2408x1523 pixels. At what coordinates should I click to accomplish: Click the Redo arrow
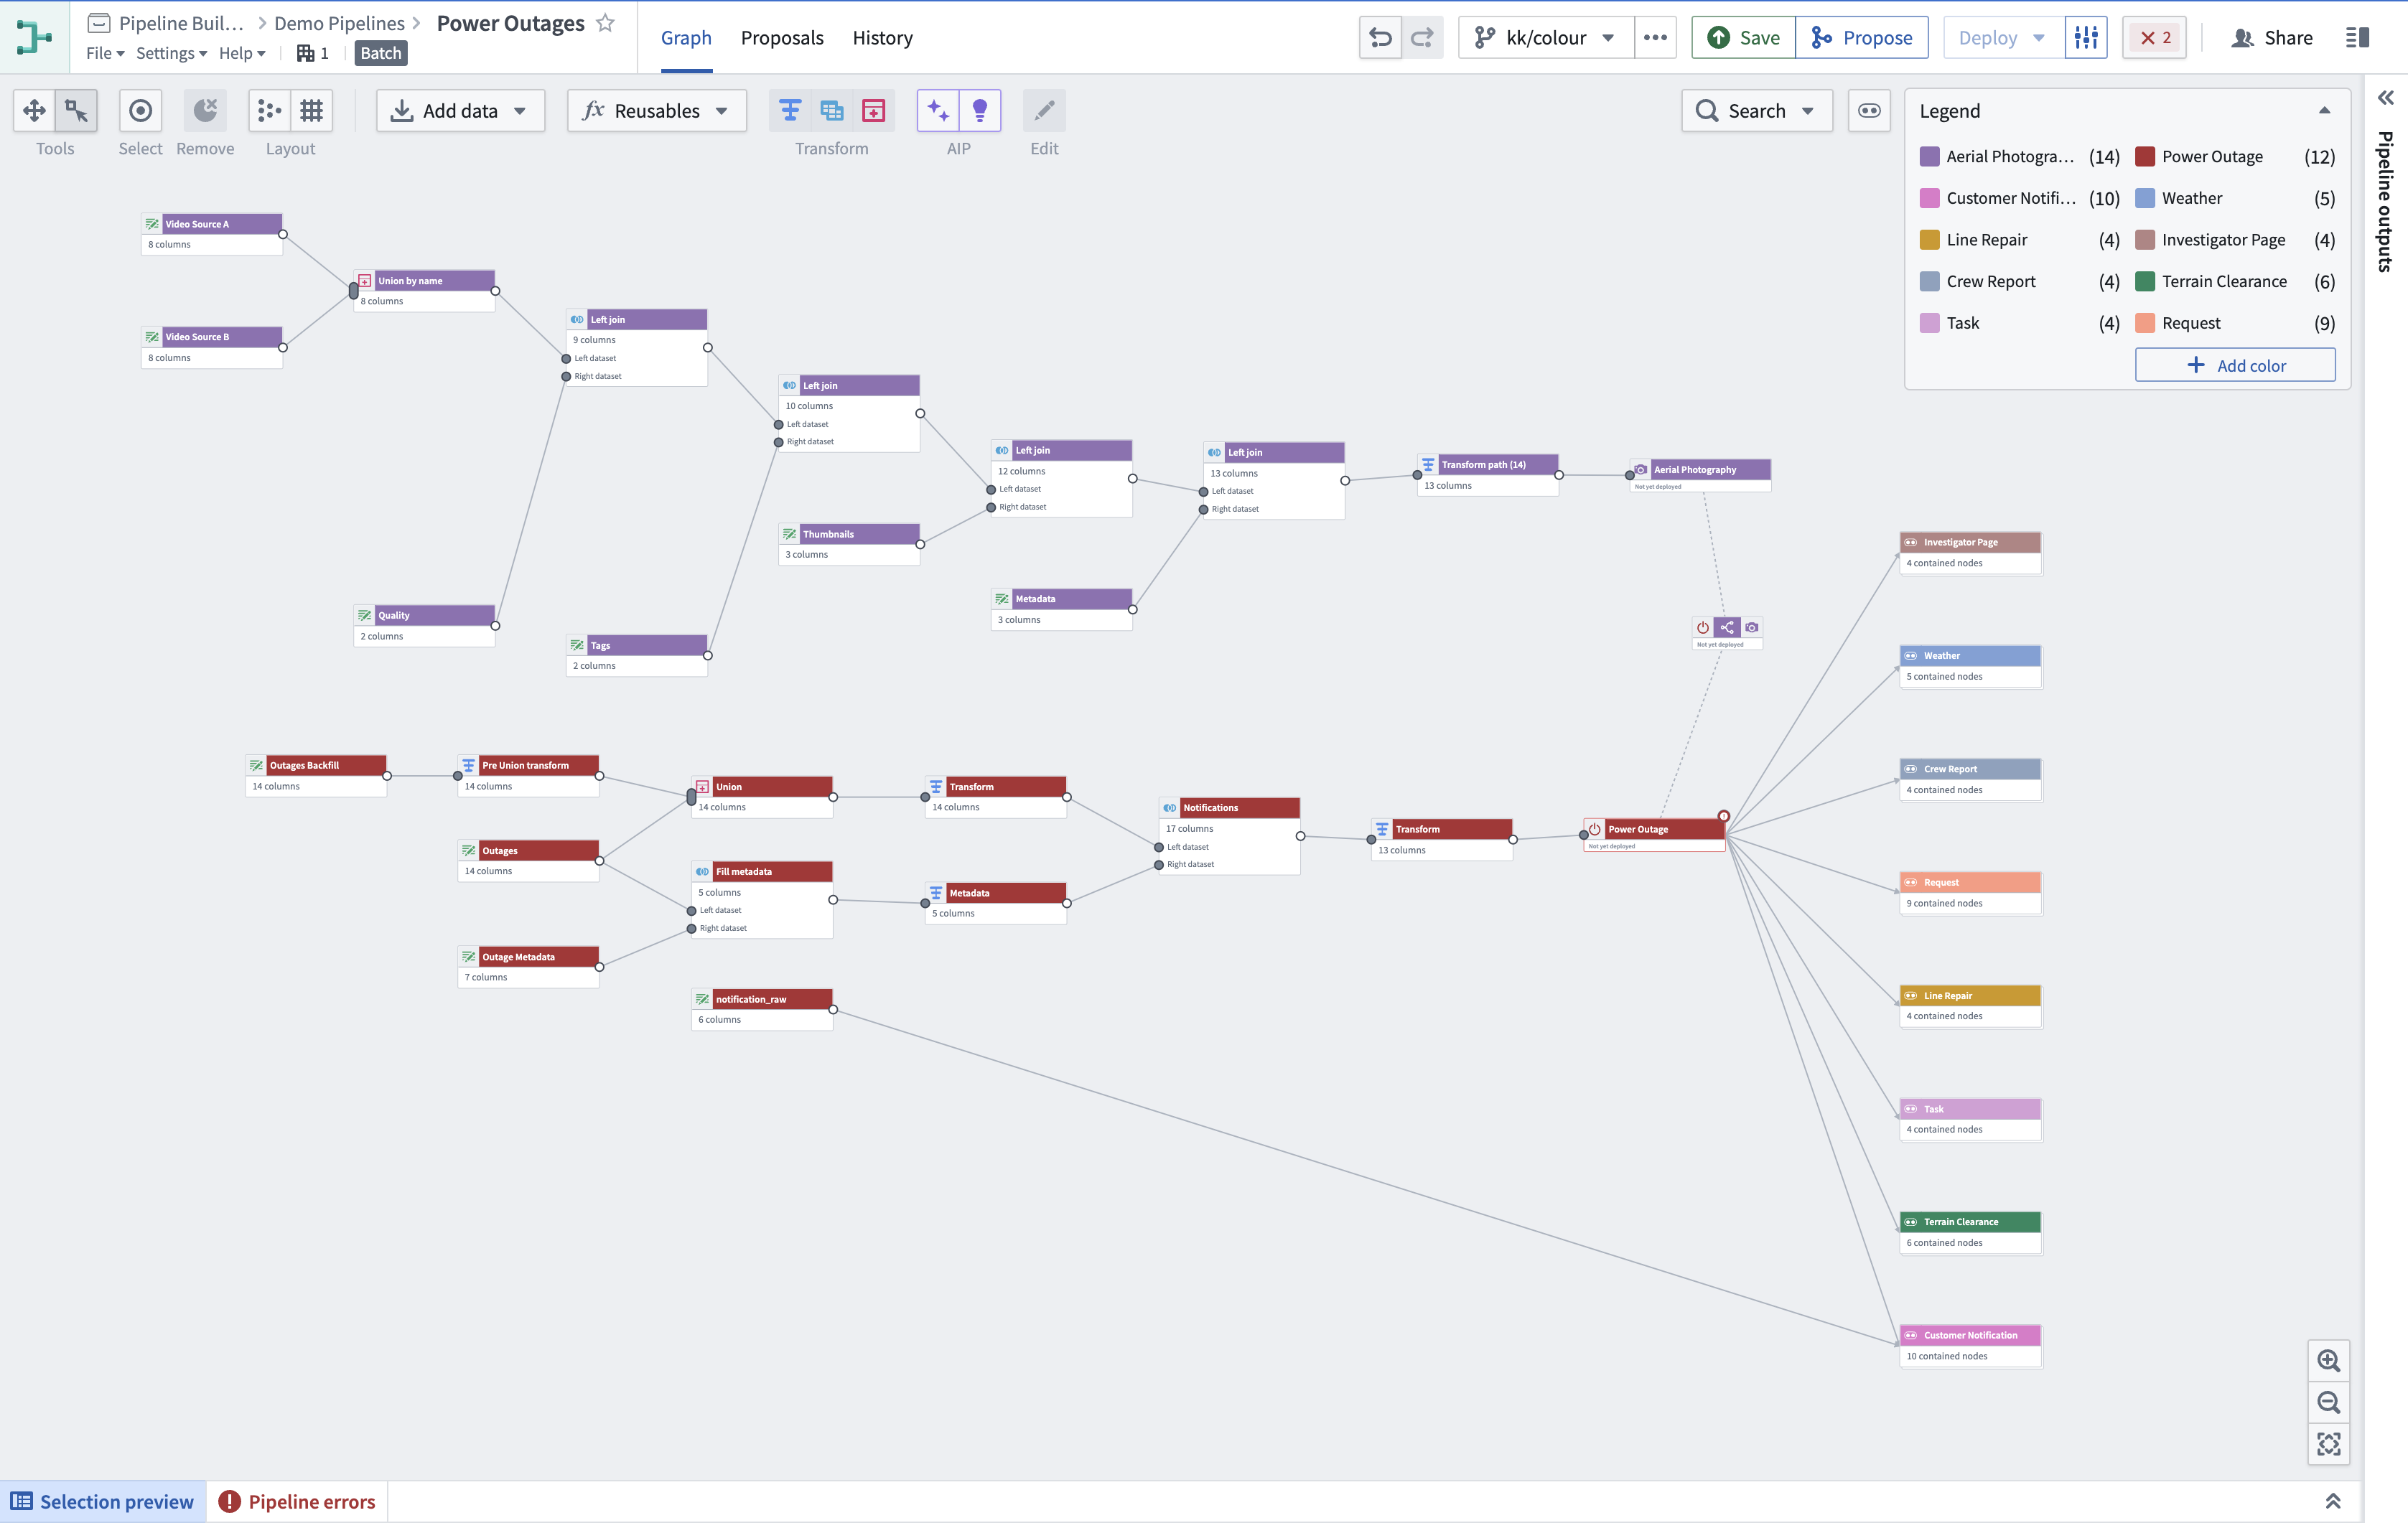click(x=1422, y=38)
